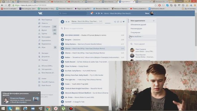The image size is (197, 111).
Task: Play Borgore – Decisions track
Action: 62,40
